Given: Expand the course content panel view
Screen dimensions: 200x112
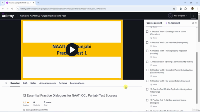Looking at the screenshot, I should coord(192,23).
